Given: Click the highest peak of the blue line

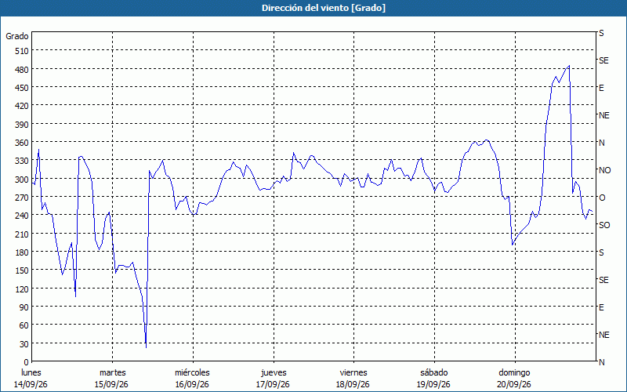Looking at the screenshot, I should (x=569, y=66).
